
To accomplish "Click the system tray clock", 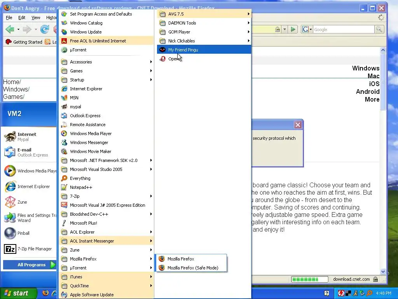I will pos(384,294).
